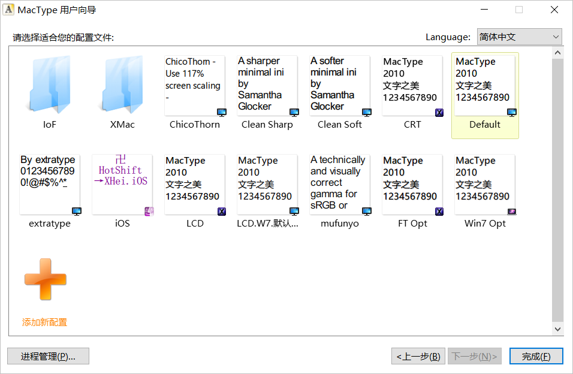Click the 完成(F) finish button
The height and width of the screenshot is (374, 573).
(536, 356)
